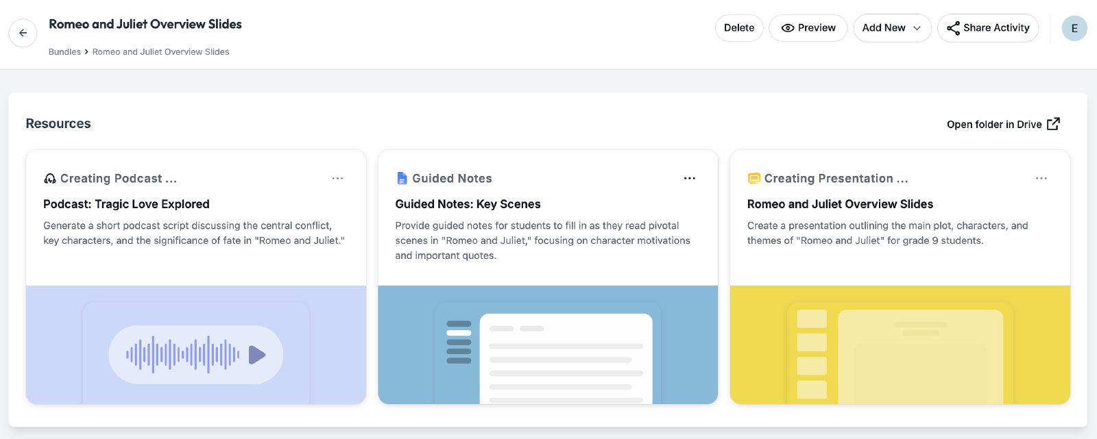The image size is (1097, 439).
Task: Play the podcast waveform preview
Action: click(x=257, y=355)
